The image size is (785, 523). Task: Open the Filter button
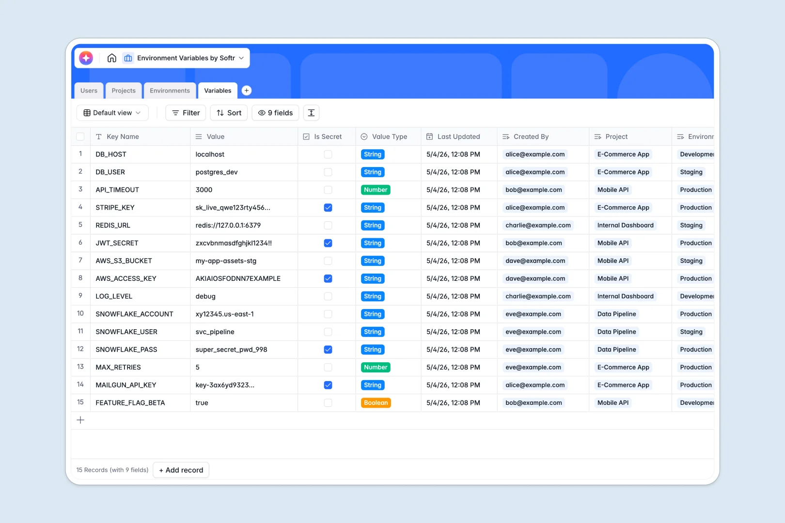(186, 113)
